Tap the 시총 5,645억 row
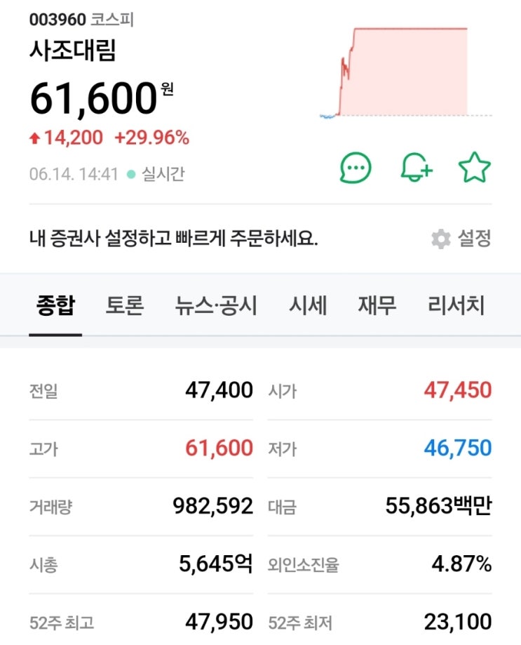The width and height of the screenshot is (521, 645). (x=141, y=564)
